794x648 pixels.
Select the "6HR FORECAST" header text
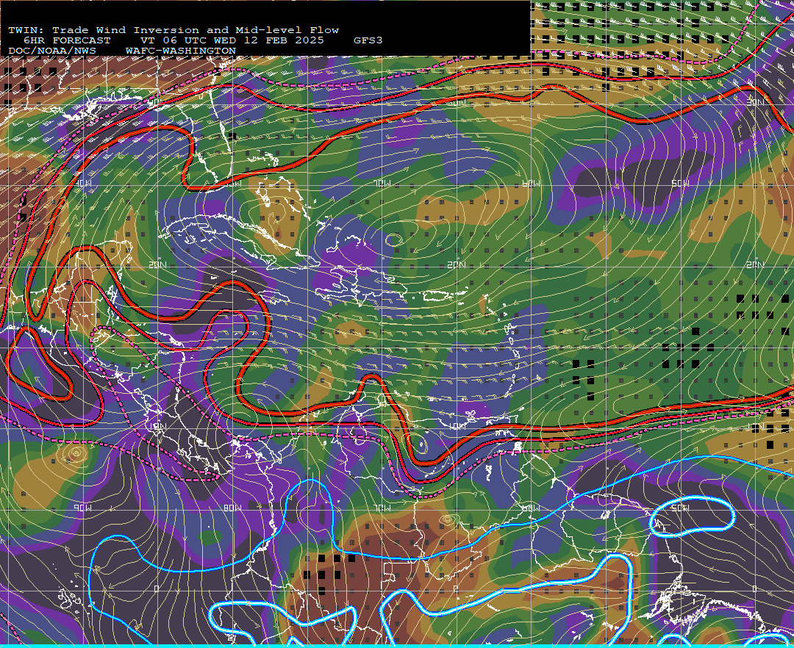coord(67,40)
